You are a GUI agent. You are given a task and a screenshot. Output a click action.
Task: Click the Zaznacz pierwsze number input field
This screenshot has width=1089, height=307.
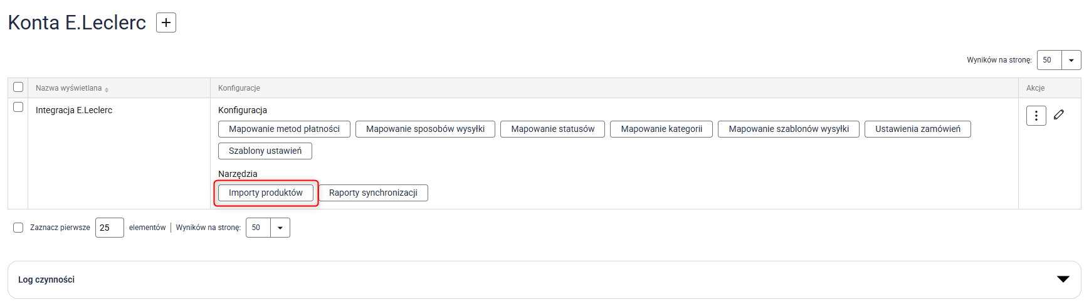point(109,228)
